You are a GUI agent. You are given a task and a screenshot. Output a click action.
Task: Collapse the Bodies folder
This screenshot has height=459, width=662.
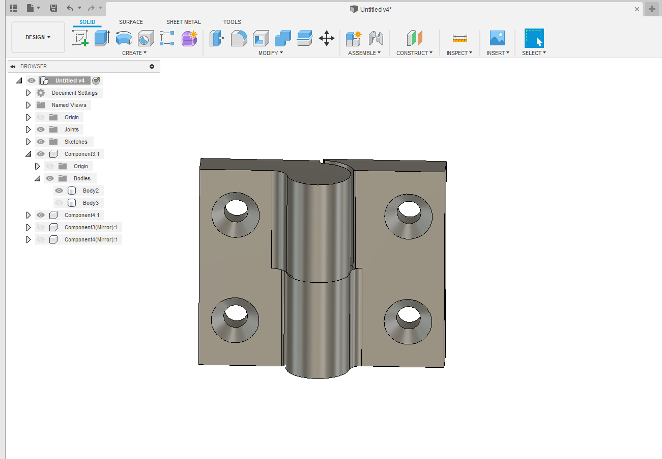38,178
